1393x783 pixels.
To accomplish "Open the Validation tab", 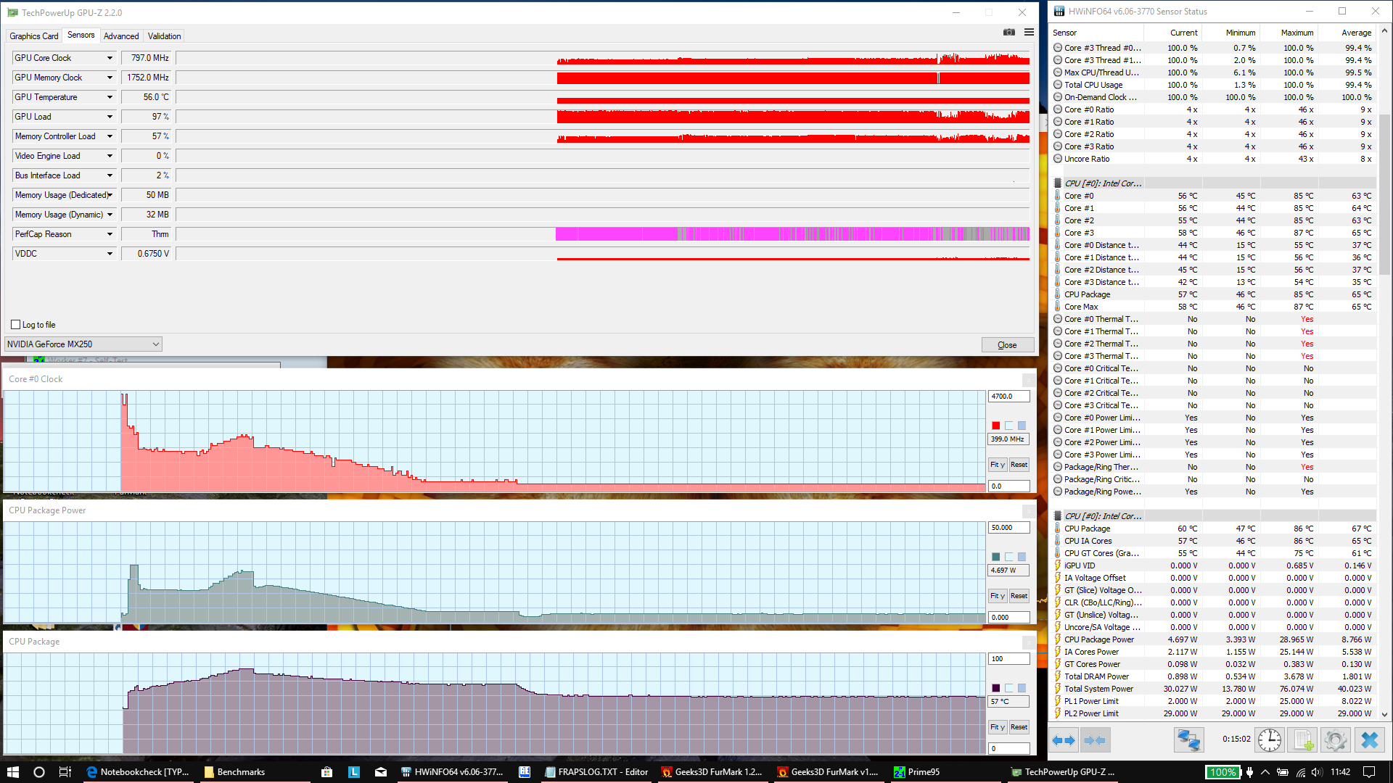I will coord(164,36).
